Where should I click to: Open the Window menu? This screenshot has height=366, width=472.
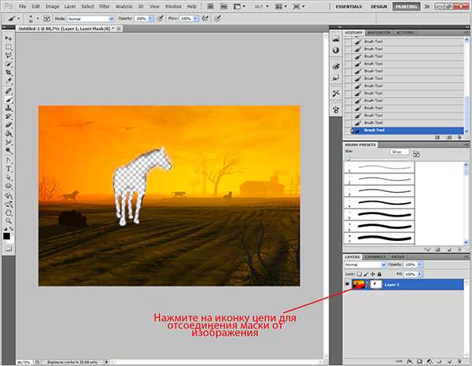173,6
